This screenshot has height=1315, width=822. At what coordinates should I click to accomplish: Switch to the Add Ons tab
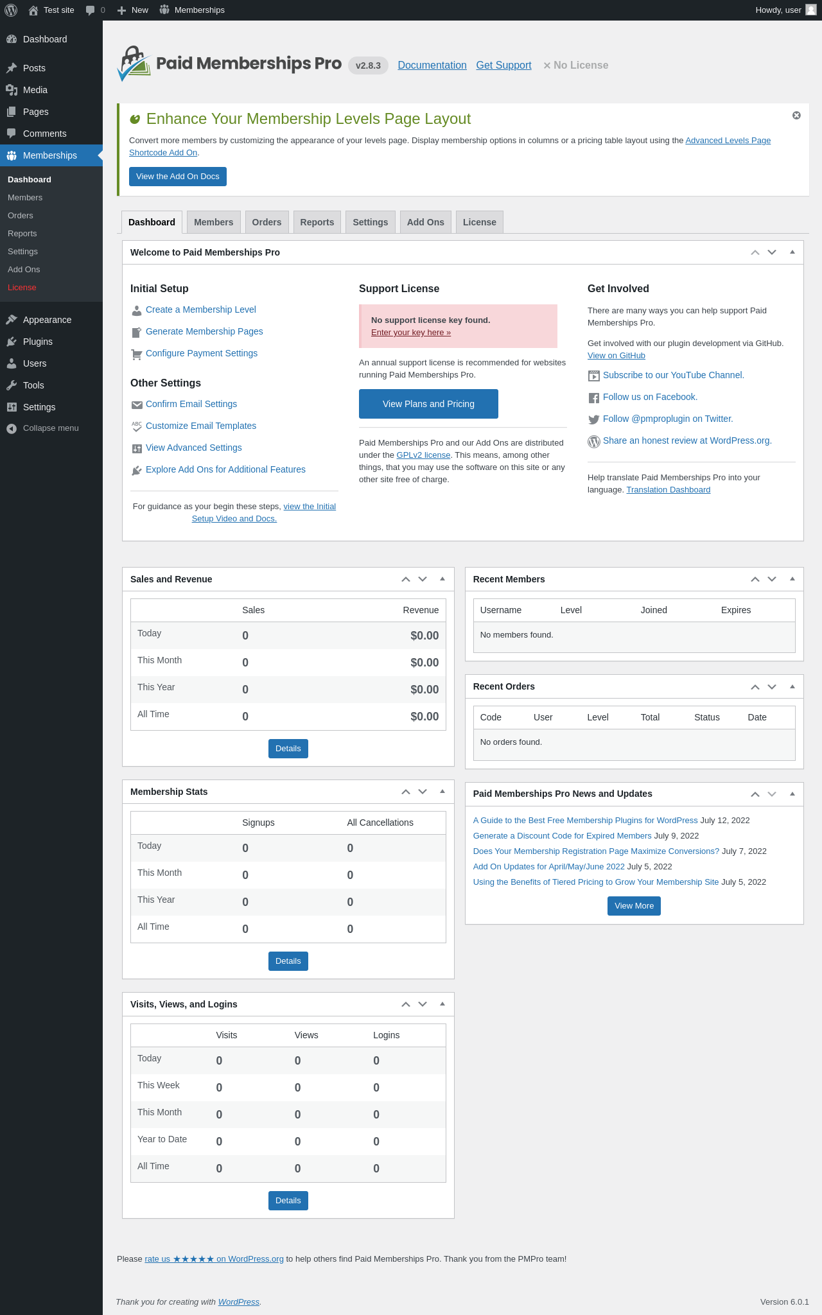(x=426, y=222)
